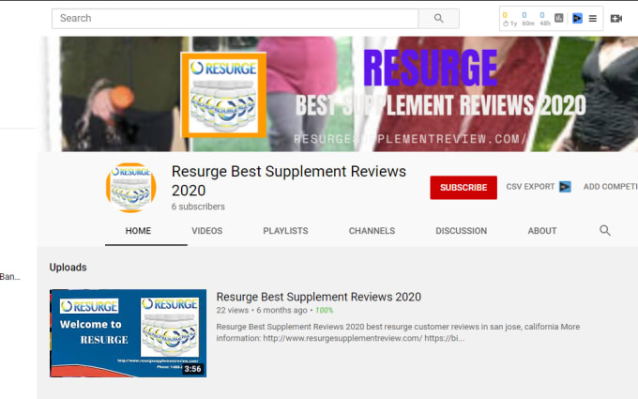This screenshot has height=399, width=638.
Task: Open the TubeBuddy bar chart stats icon
Action: pos(559,18)
